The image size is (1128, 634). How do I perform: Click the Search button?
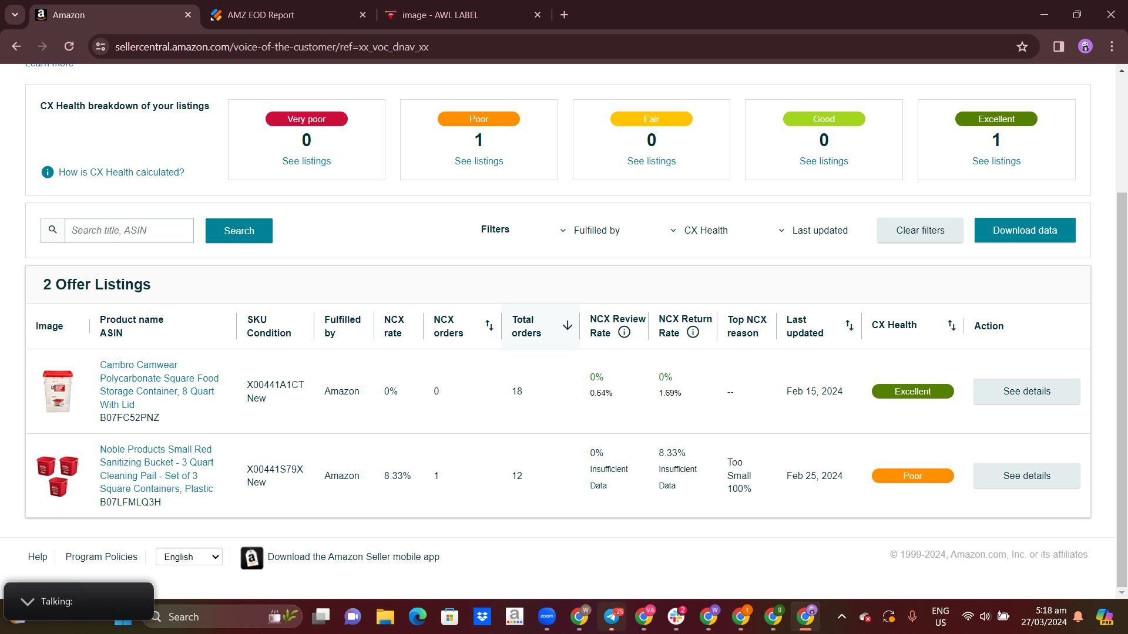click(239, 231)
